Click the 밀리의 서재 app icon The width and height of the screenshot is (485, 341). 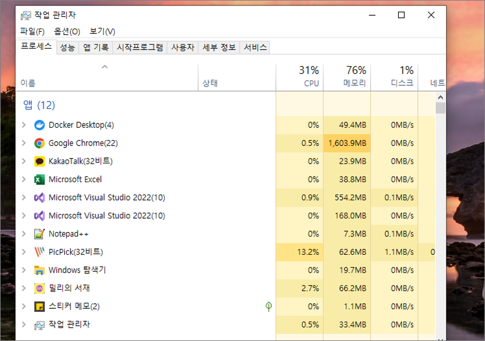pyautogui.click(x=39, y=288)
